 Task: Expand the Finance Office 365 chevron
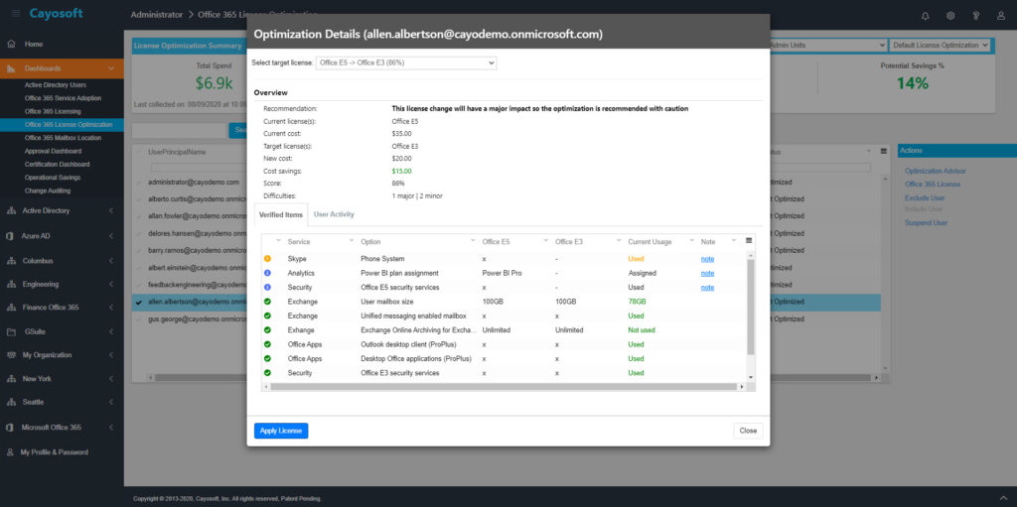(111, 308)
